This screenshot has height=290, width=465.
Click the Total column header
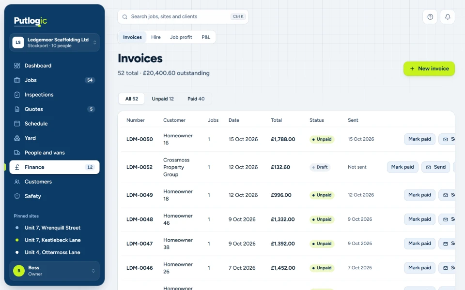click(277, 120)
